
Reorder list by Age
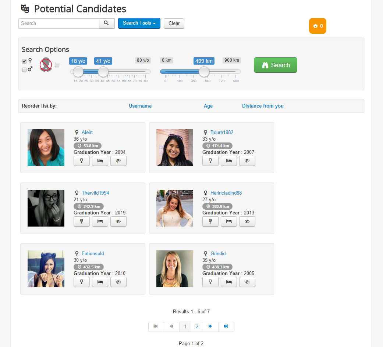pyautogui.click(x=208, y=106)
